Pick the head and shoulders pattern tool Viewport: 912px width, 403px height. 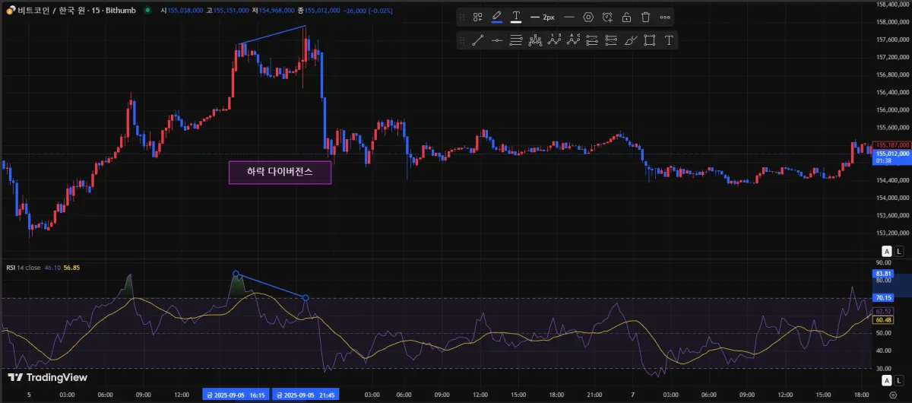click(x=535, y=40)
